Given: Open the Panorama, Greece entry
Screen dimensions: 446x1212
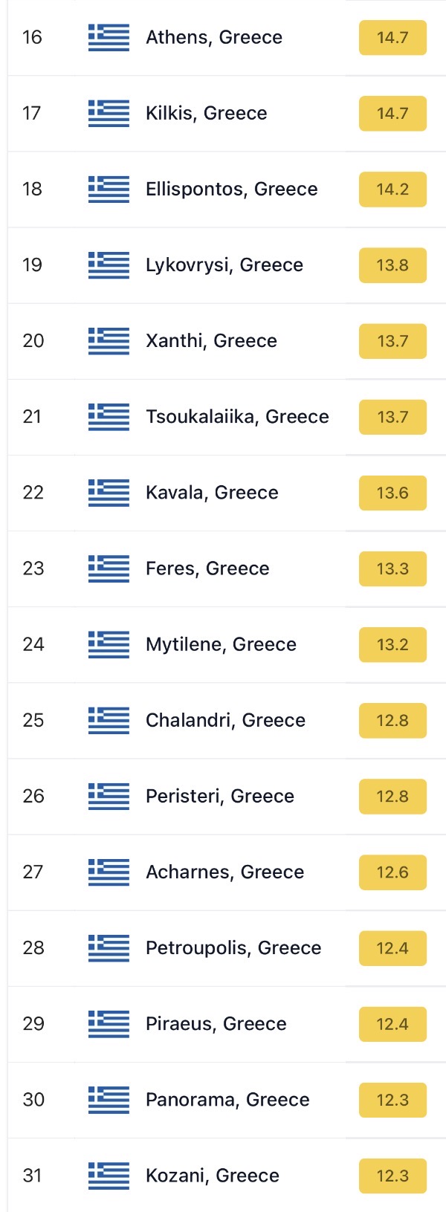Looking at the screenshot, I should [227, 1099].
